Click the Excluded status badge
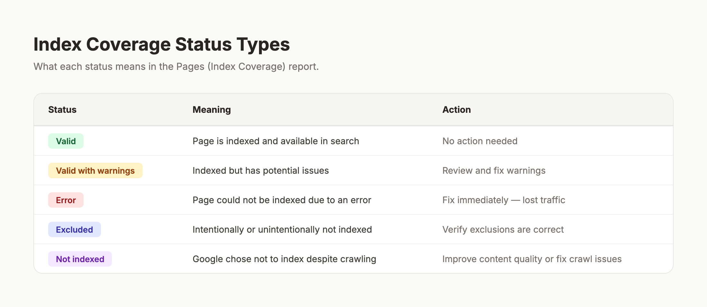 pos(74,229)
